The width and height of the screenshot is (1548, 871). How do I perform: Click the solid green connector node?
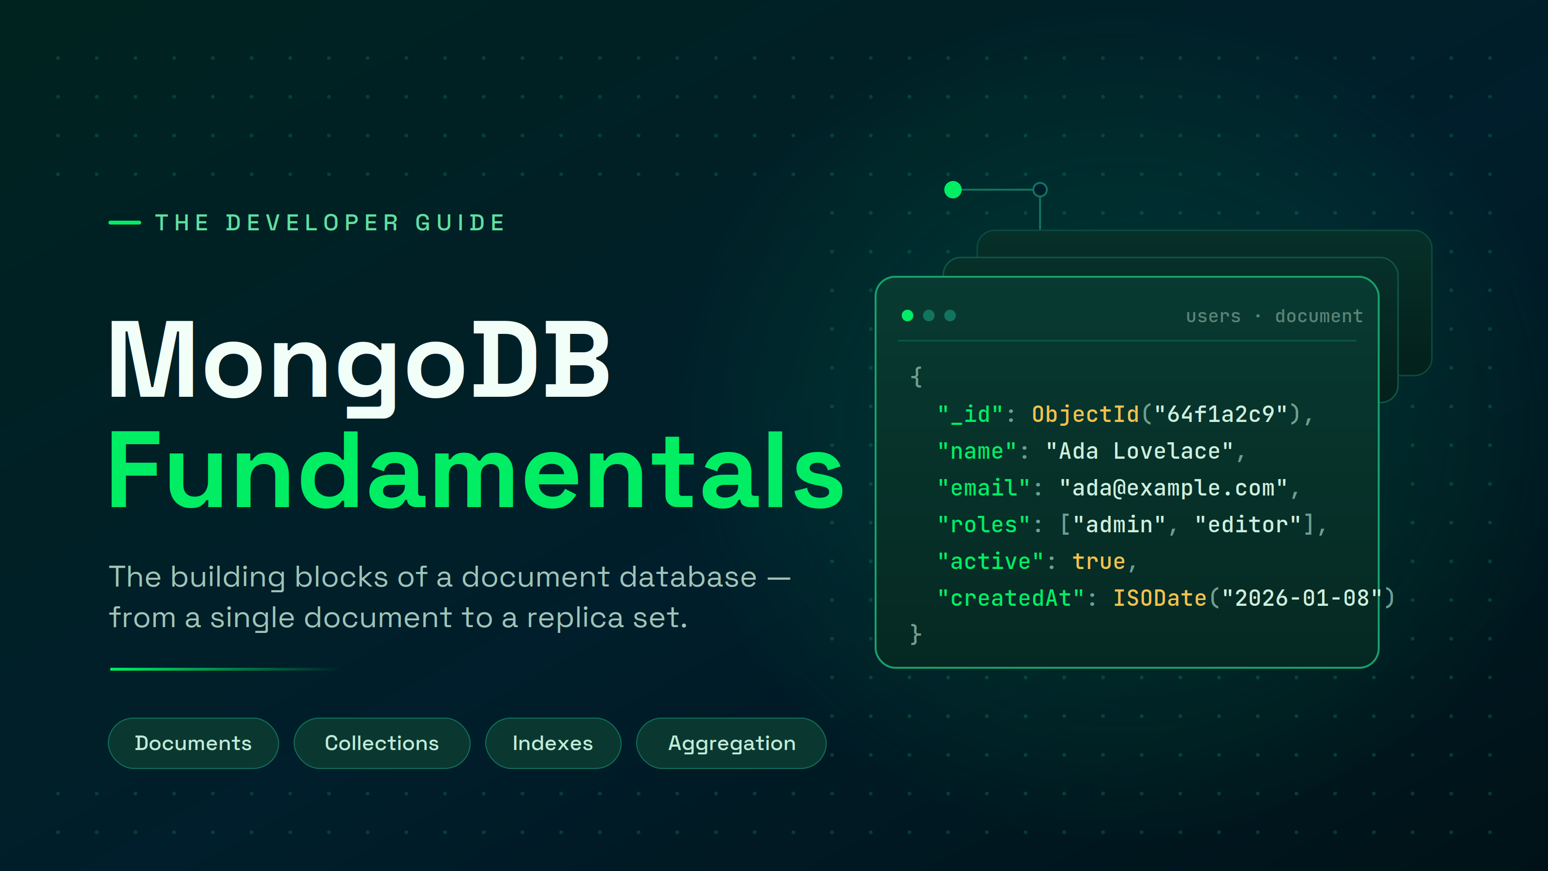tap(953, 190)
